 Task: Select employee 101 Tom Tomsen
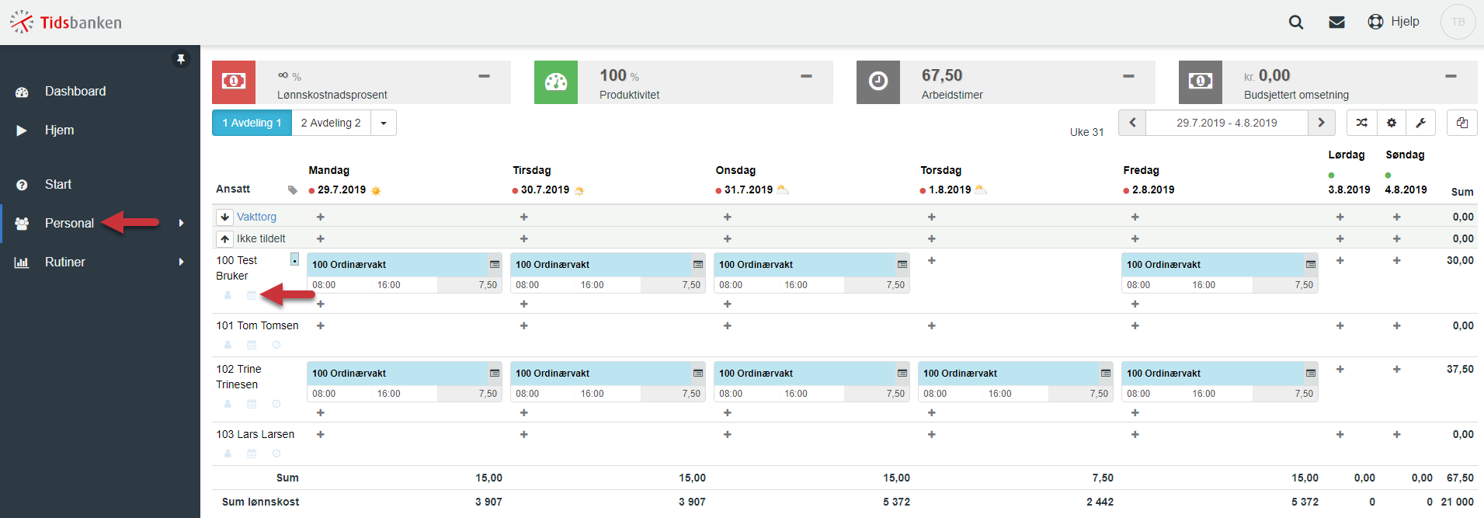(x=257, y=325)
